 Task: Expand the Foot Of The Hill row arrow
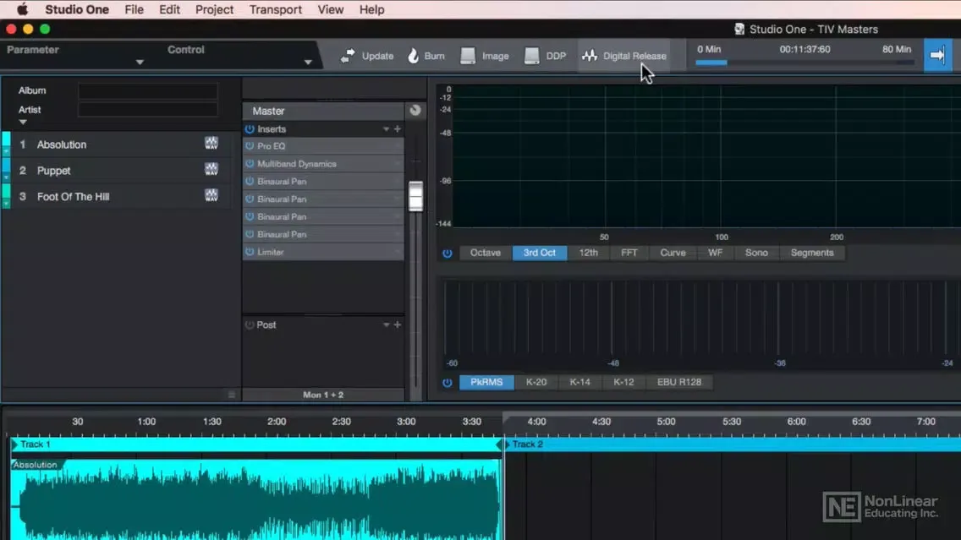point(6,204)
